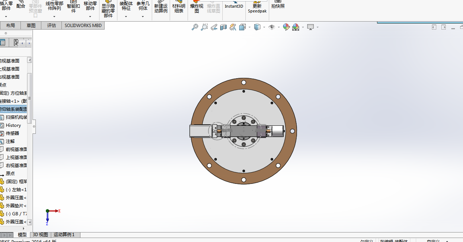Select the History tree item
The width and height of the screenshot is (463, 242).
tap(13, 125)
